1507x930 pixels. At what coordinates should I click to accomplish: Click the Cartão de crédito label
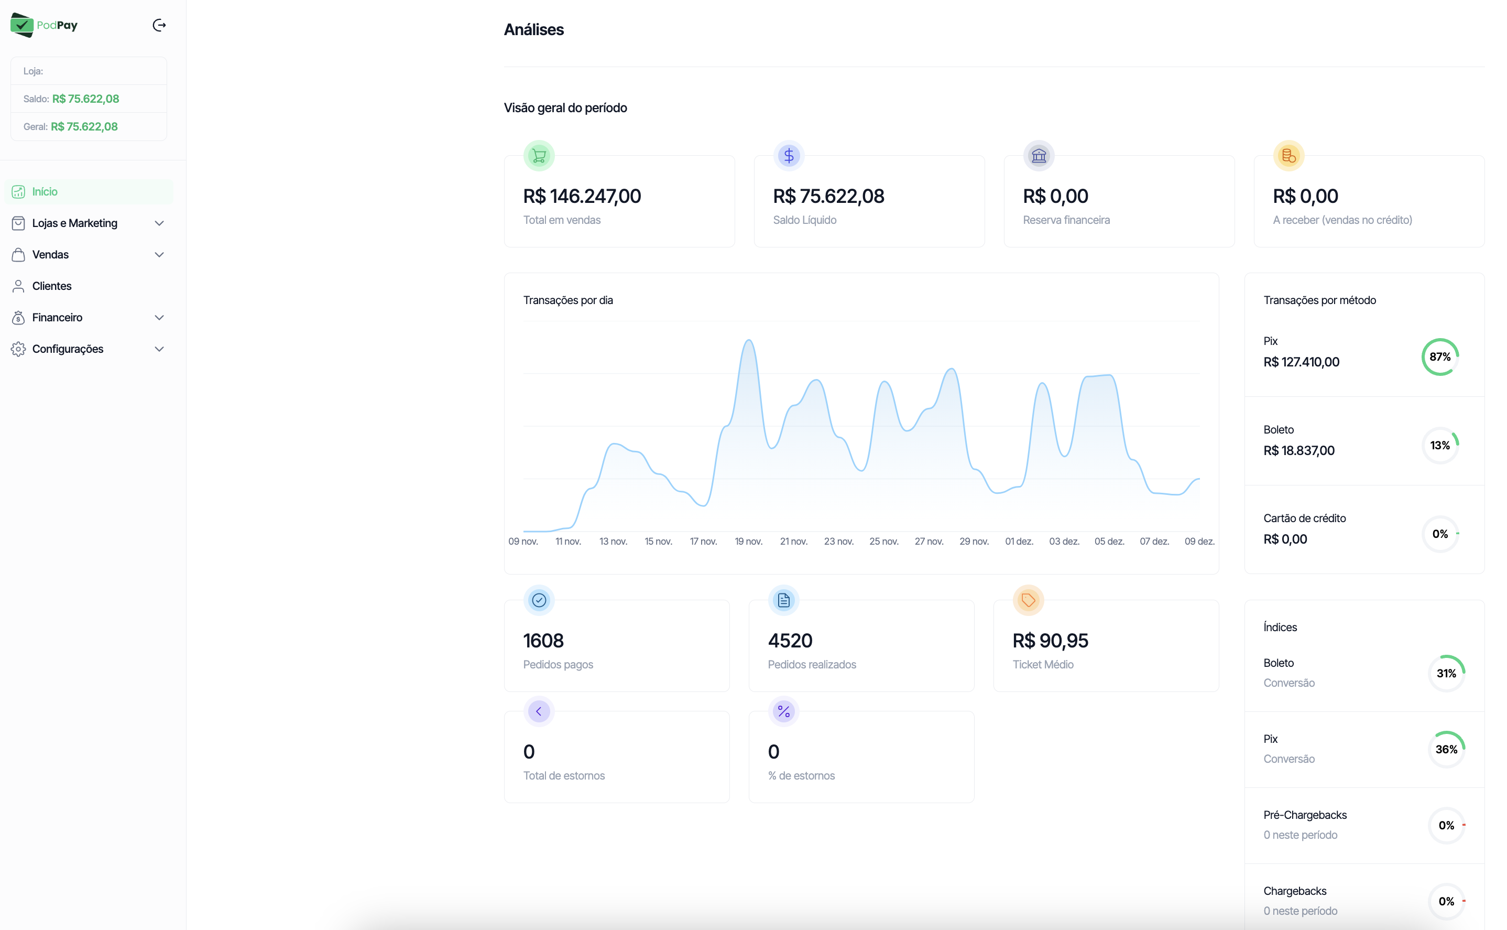pyautogui.click(x=1304, y=518)
